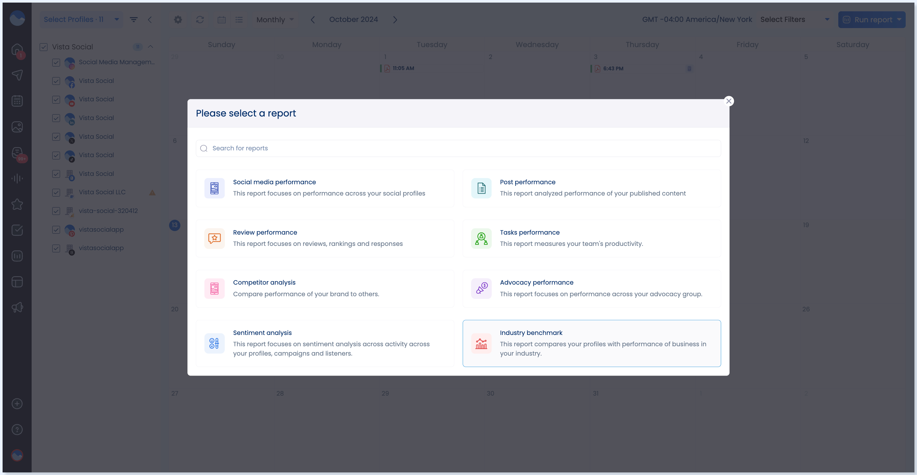Open the Run report dropdown arrow

[899, 20]
